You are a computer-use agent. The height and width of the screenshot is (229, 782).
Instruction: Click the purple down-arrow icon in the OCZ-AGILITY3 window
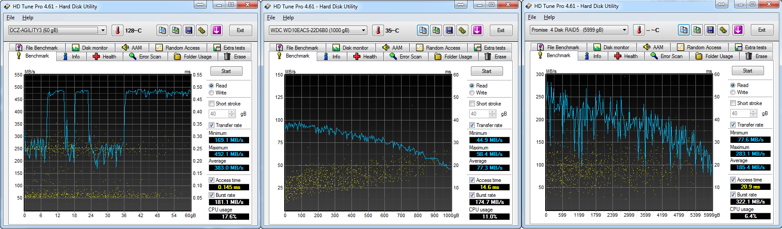217,30
